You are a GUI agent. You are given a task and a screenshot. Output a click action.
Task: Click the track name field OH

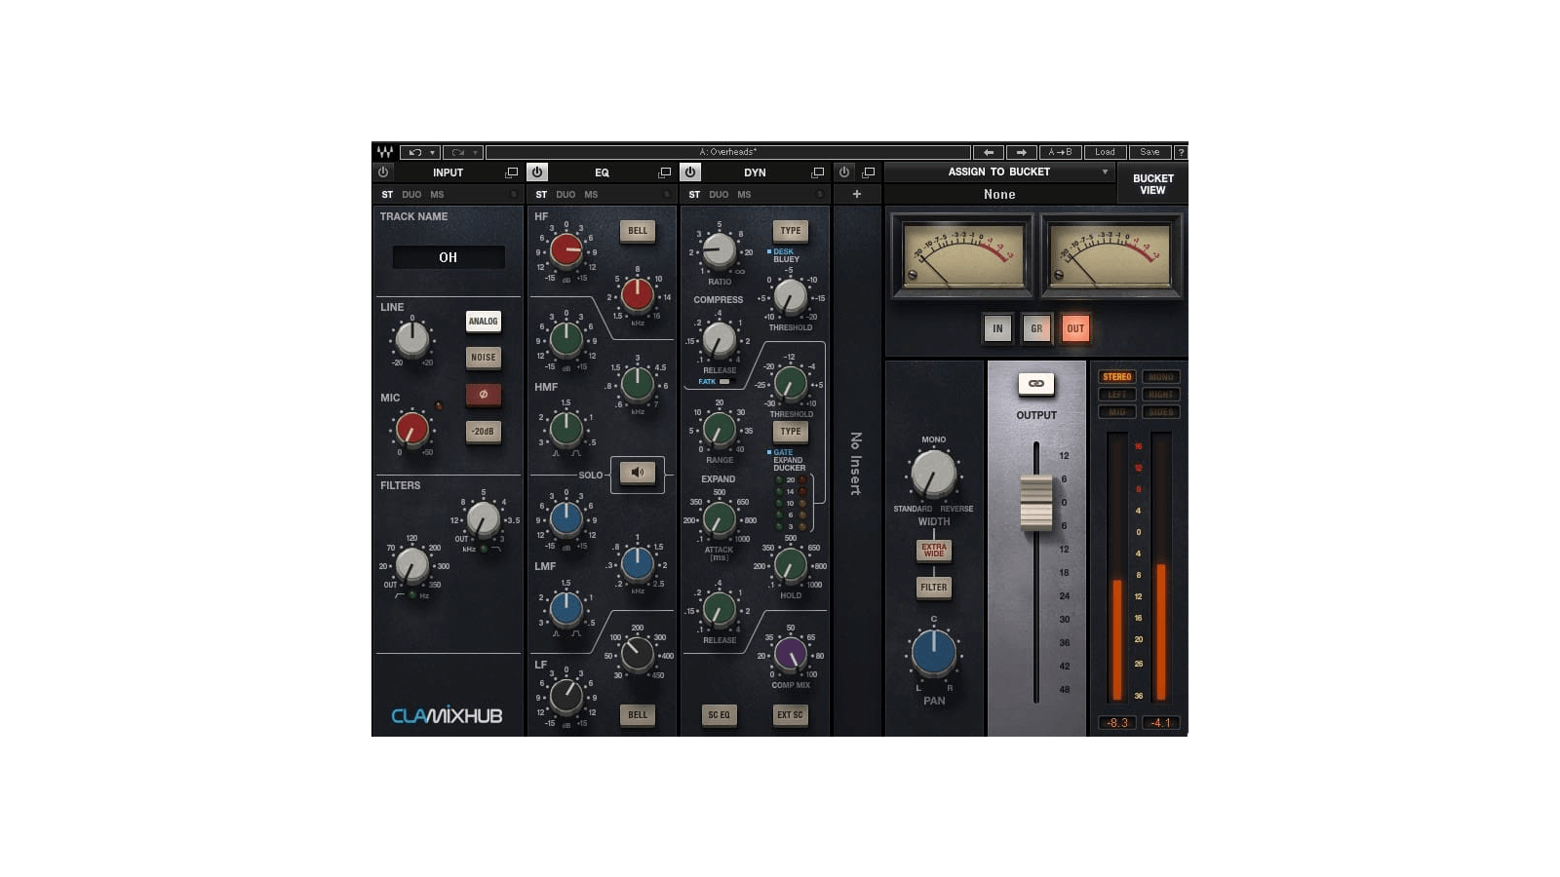(448, 257)
